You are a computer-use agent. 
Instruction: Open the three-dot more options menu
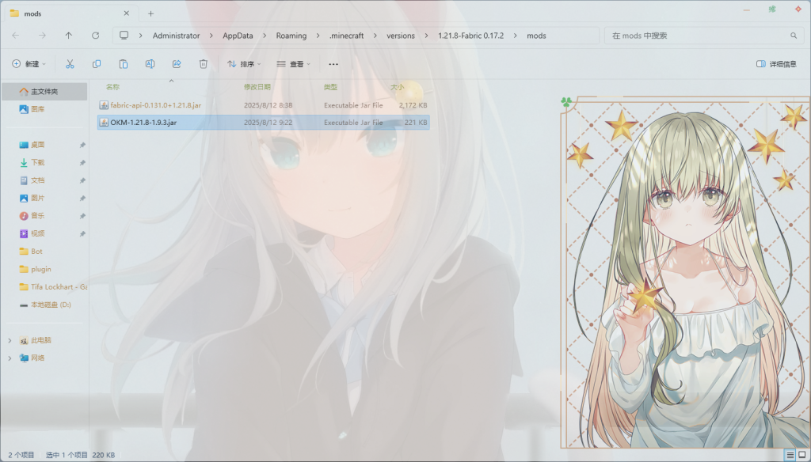point(333,64)
